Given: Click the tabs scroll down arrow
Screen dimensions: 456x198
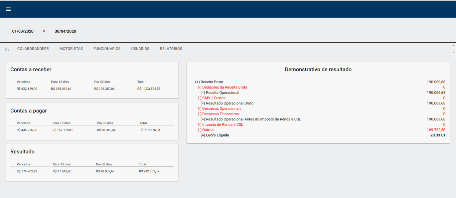Looking at the screenshot, I should (x=453, y=53).
